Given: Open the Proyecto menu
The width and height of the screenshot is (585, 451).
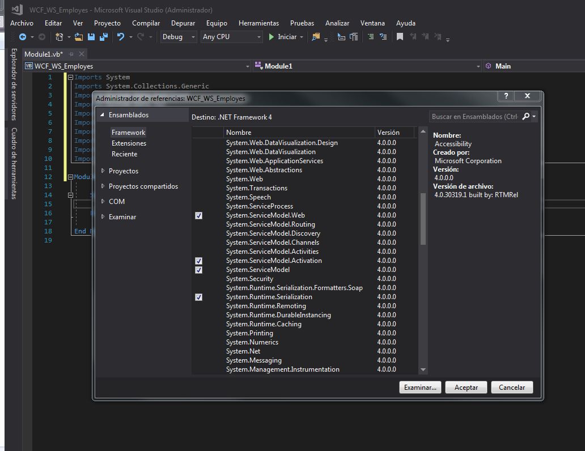Looking at the screenshot, I should (x=108, y=23).
